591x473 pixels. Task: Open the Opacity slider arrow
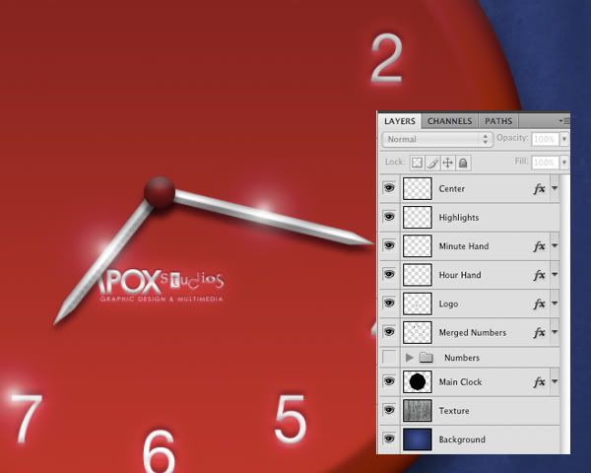563,140
